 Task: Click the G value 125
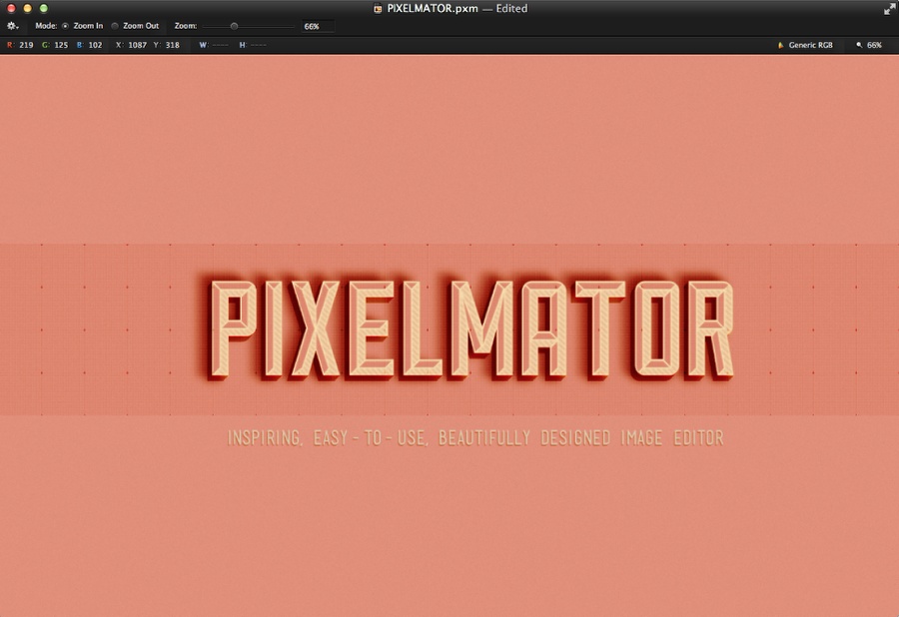pyautogui.click(x=61, y=45)
